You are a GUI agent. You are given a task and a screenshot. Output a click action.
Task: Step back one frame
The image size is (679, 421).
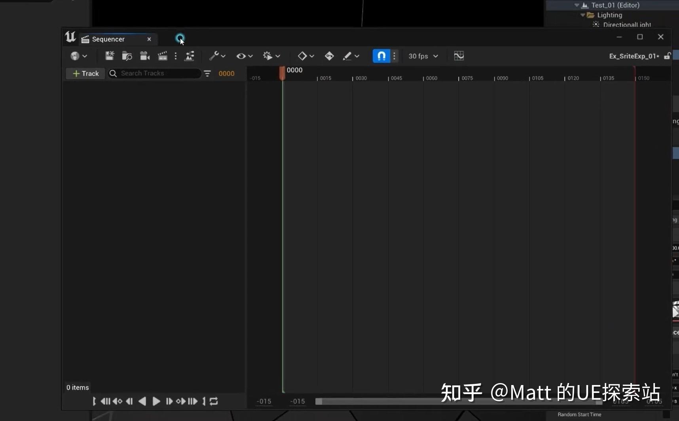129,401
